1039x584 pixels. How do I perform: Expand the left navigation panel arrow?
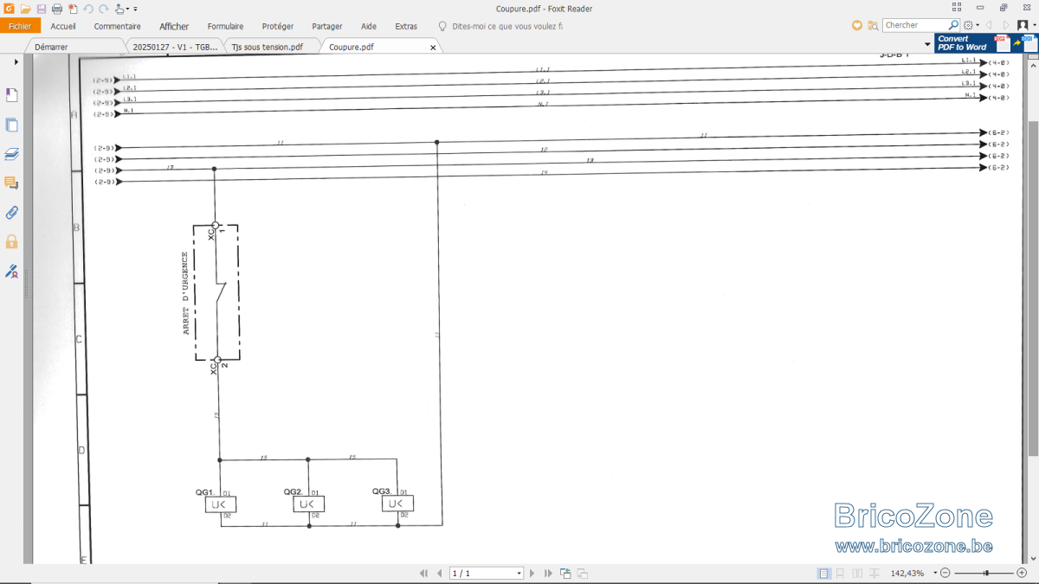(16, 62)
